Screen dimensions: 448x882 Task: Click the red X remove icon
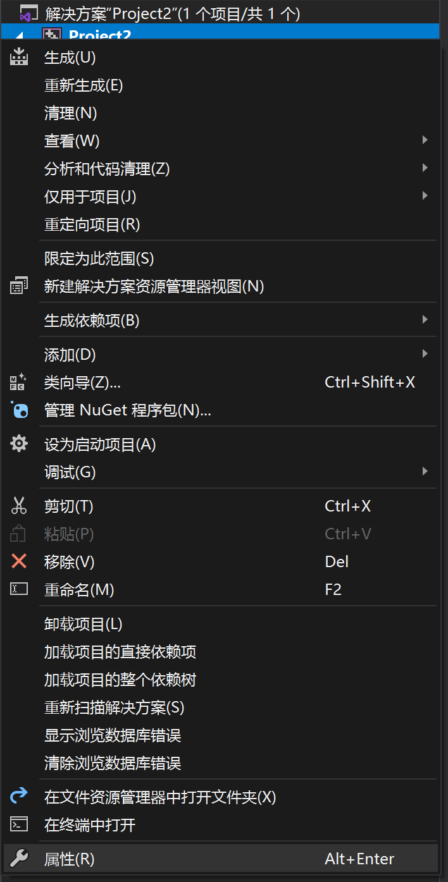point(19,561)
